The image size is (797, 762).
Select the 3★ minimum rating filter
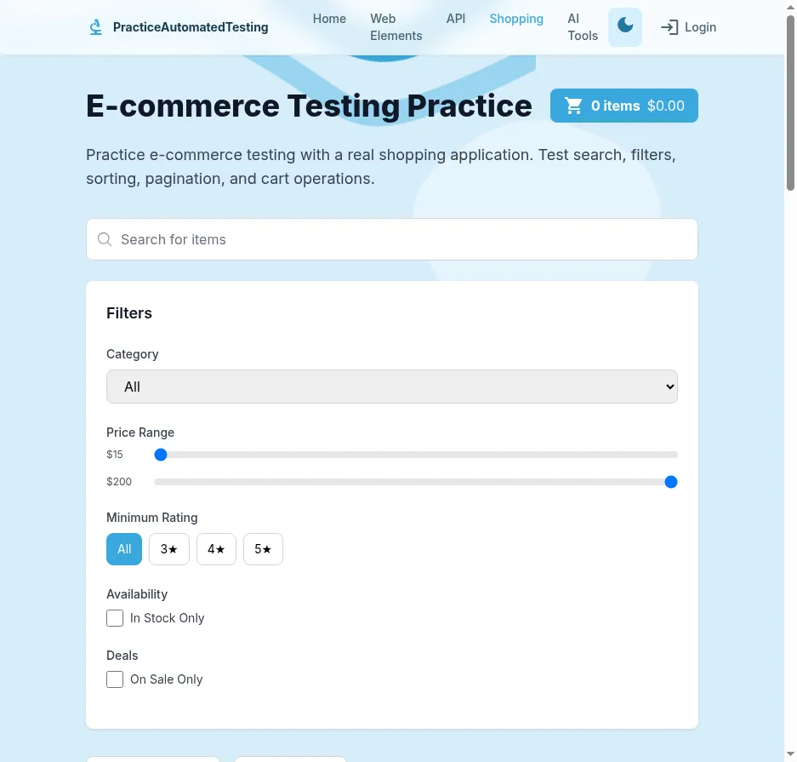[x=168, y=549]
